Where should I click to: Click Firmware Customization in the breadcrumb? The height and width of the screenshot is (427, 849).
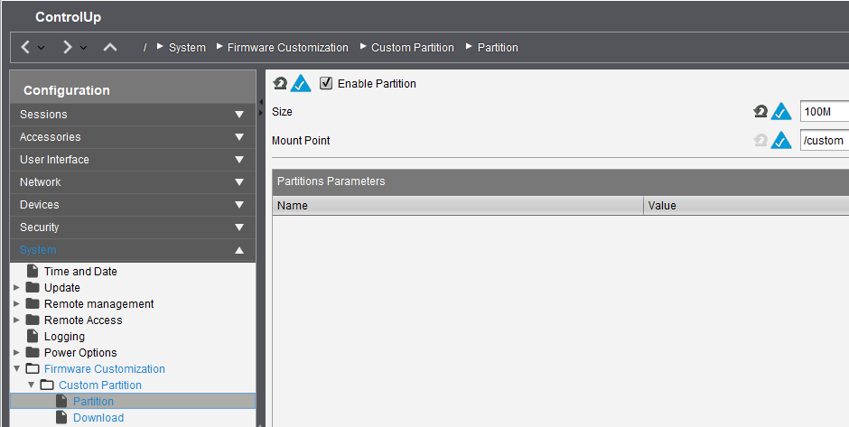[287, 48]
